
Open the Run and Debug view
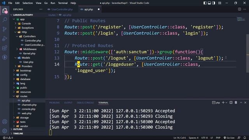pyautogui.click(x=5, y=38)
